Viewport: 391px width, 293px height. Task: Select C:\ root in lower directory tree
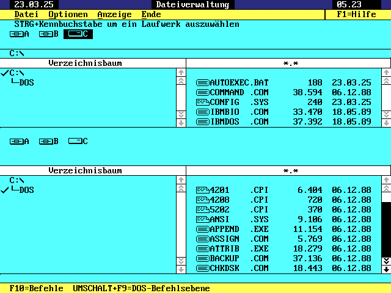click(16, 181)
